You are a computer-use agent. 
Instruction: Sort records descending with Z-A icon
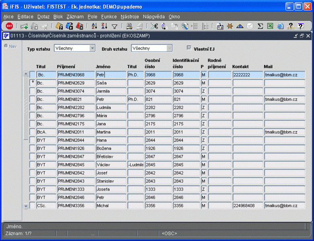click(x=104, y=26)
